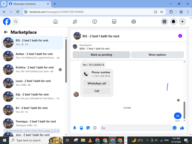Select the Messenger | Facebook tab
Screen dimensions: 192x144
click(29, 4)
